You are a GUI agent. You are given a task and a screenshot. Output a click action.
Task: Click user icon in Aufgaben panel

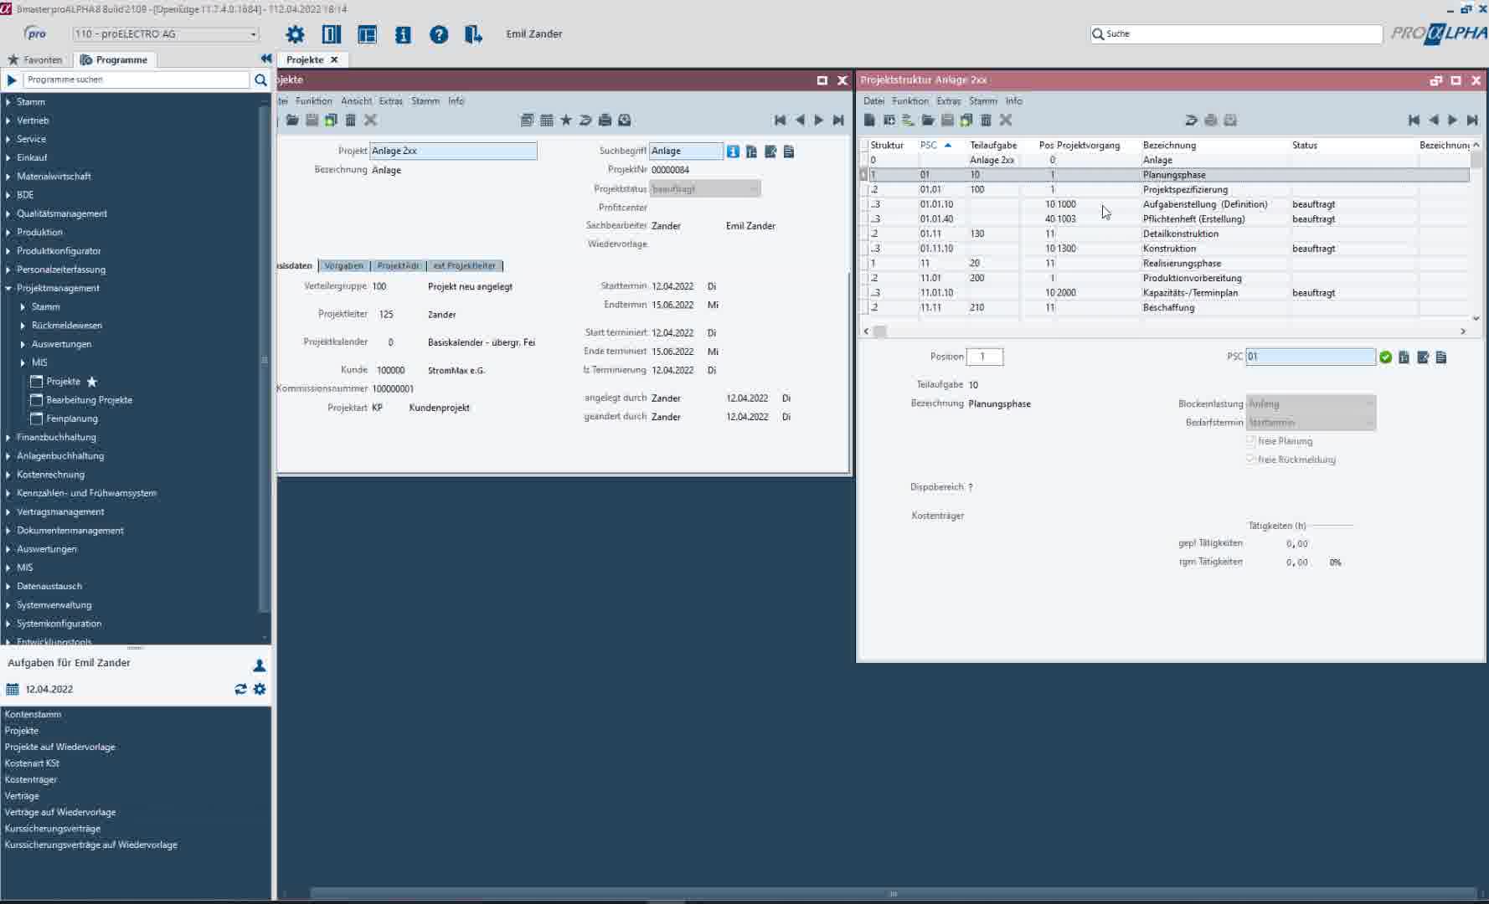260,665
